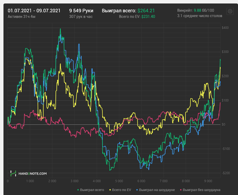Toggle 'Выиграл всего' green legend series
The height and width of the screenshot is (195, 238).
point(91,190)
